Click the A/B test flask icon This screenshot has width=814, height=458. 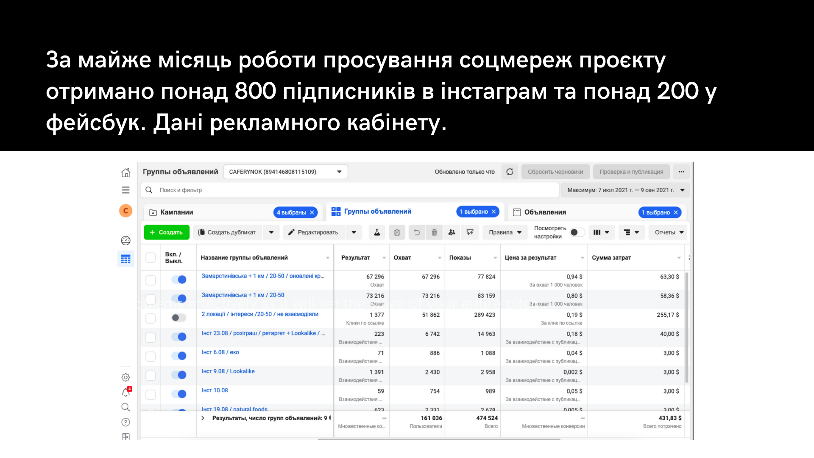point(377,232)
